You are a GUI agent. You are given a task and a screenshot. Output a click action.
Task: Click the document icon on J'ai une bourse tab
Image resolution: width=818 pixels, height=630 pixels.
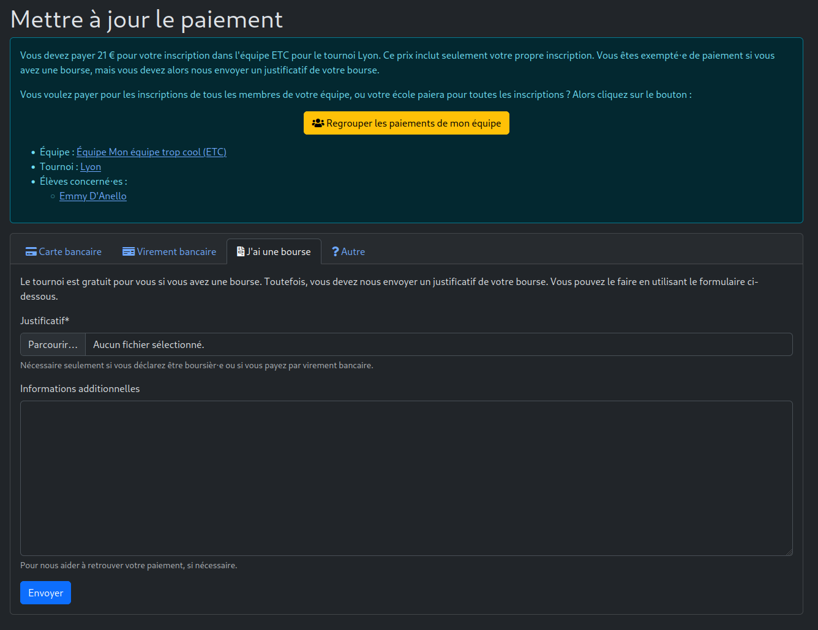[240, 251]
